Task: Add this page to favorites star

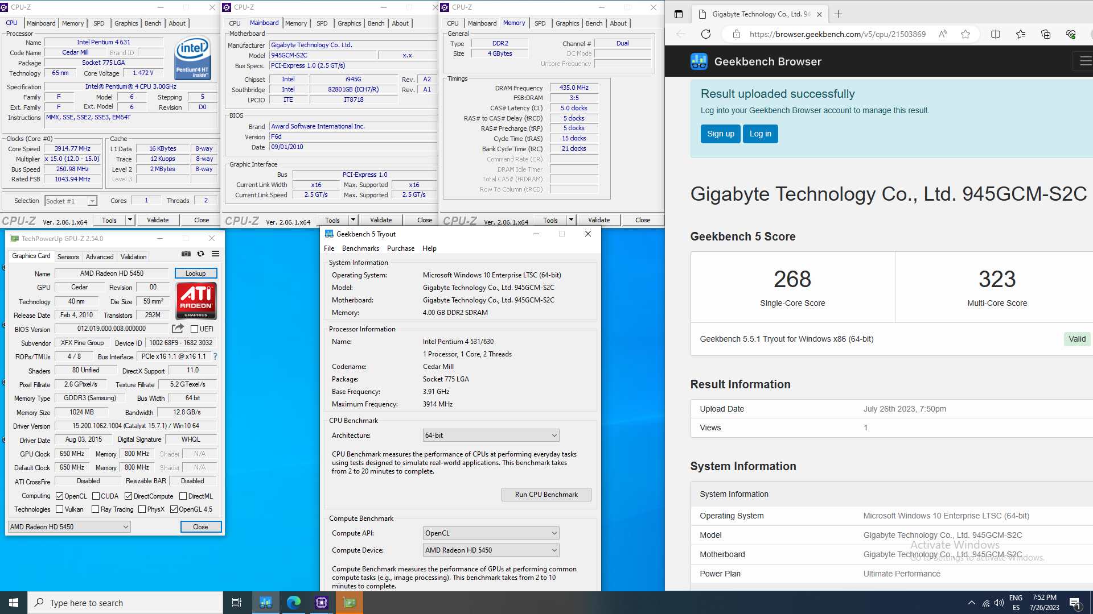Action: pyautogui.click(x=965, y=34)
